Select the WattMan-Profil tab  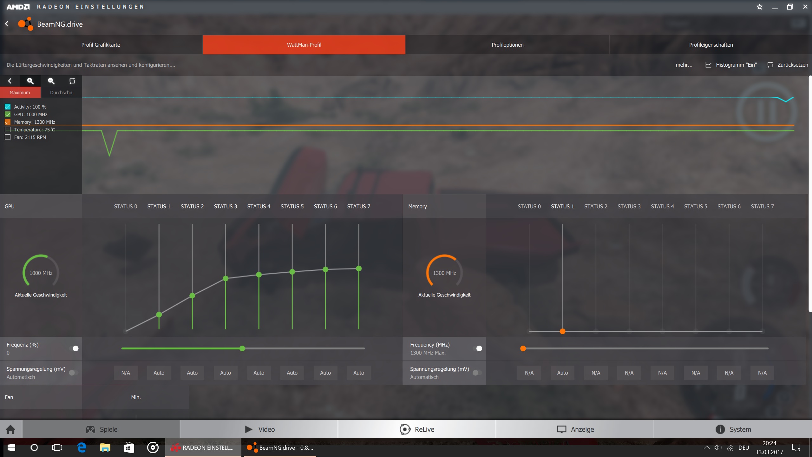tap(304, 45)
